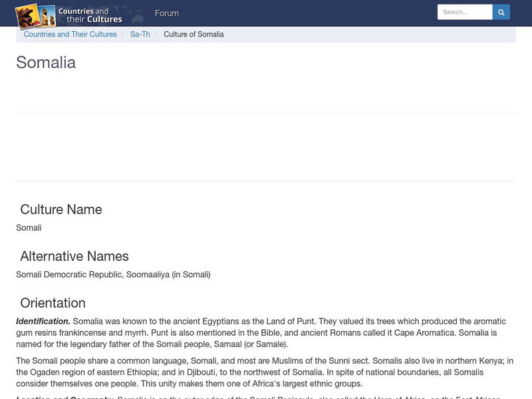Open the Forum menu item

167,13
